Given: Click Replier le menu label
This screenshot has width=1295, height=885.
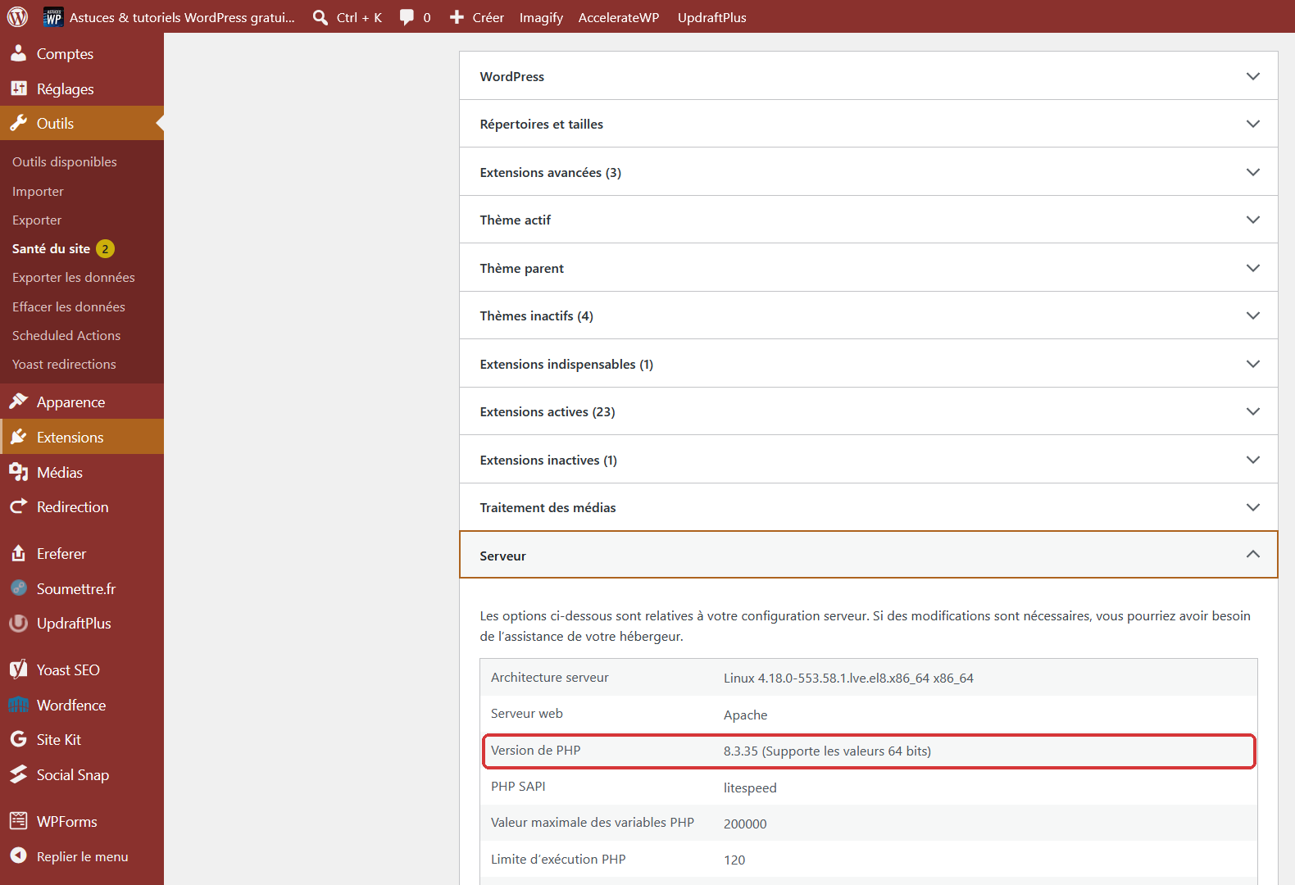Looking at the screenshot, I should pyautogui.click(x=83, y=856).
